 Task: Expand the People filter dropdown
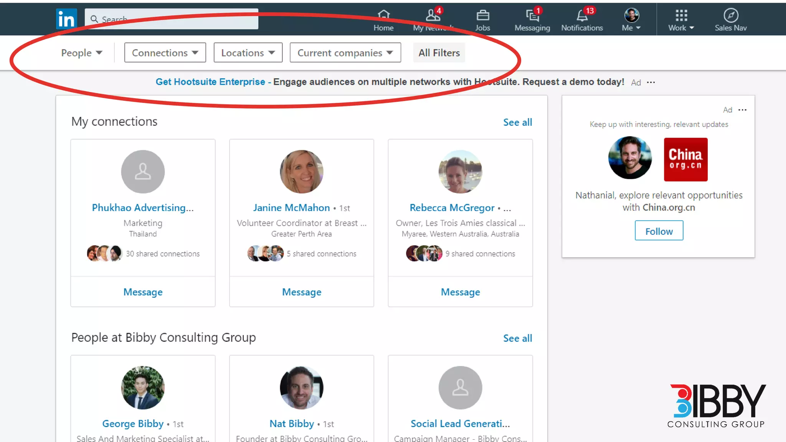(82, 53)
